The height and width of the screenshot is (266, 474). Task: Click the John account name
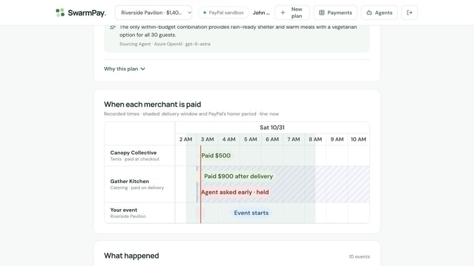(261, 13)
